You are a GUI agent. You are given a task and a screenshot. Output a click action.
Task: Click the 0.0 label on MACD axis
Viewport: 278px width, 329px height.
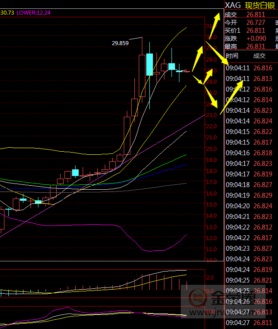tap(210, 291)
